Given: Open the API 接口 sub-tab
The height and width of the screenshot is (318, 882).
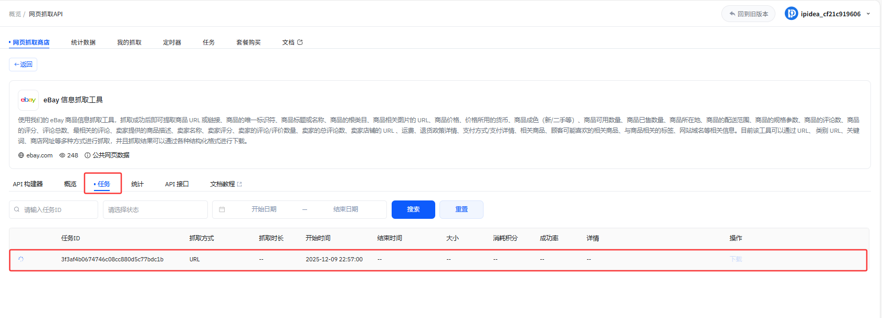Looking at the screenshot, I should tap(177, 184).
